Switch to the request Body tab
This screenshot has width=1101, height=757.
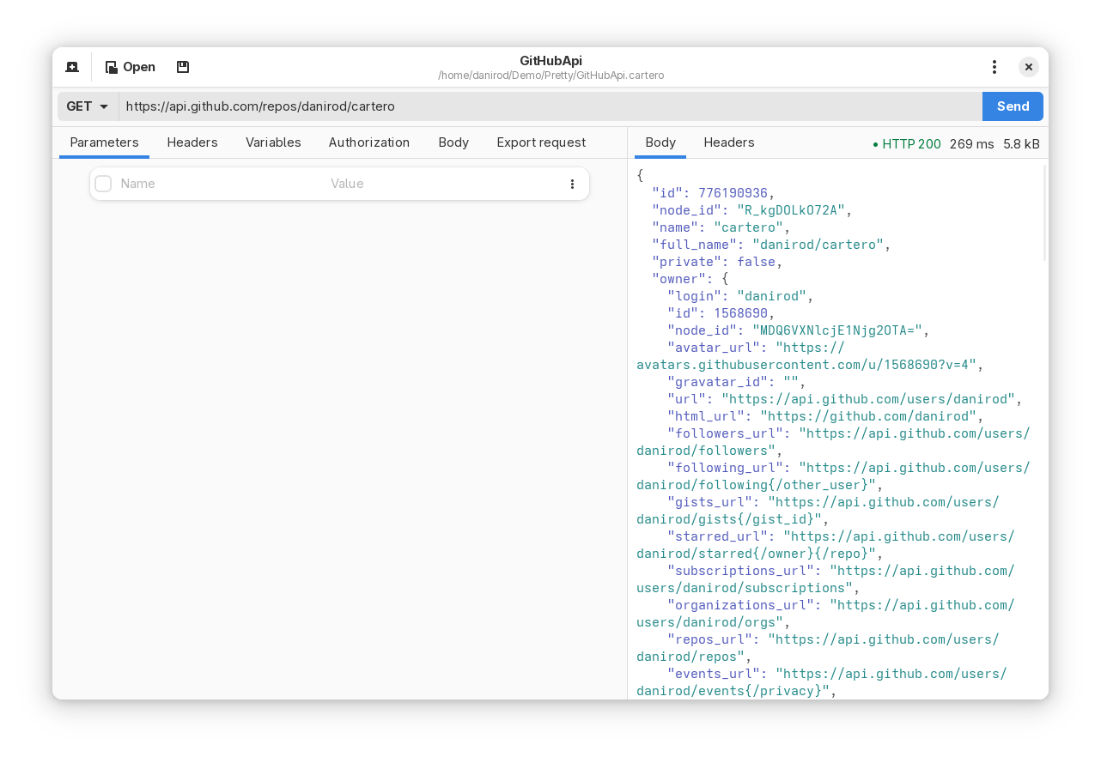point(453,142)
